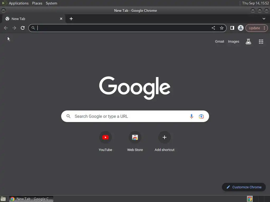Select the New Tab tab
Viewport: 270px width, 202px height.
coord(33,19)
